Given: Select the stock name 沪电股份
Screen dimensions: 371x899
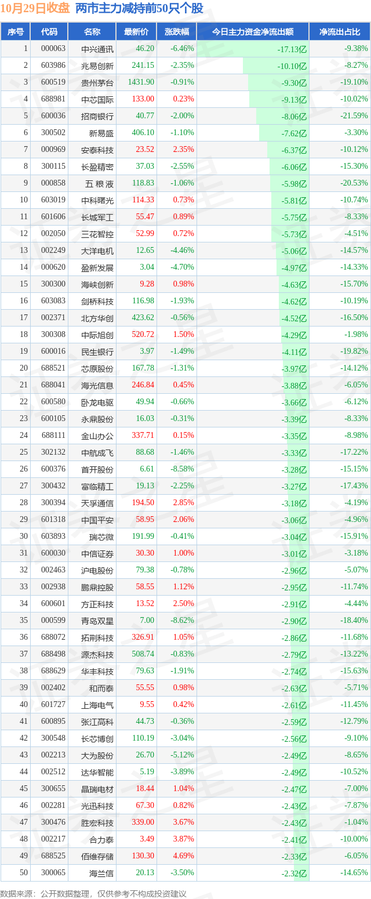Looking at the screenshot, I should tap(97, 571).
